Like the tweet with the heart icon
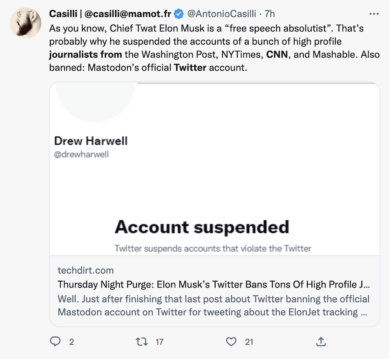 231,341
